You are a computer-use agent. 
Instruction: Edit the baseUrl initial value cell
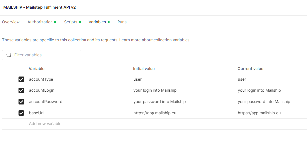[x=182, y=113]
